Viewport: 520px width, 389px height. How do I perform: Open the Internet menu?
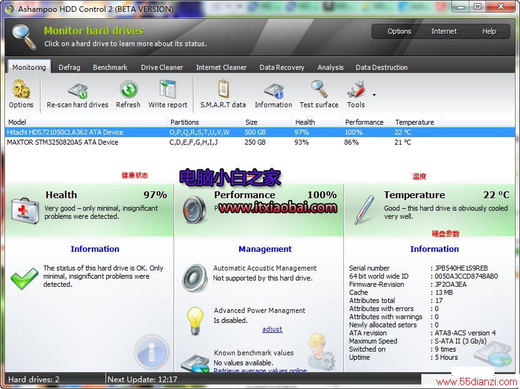tap(444, 31)
